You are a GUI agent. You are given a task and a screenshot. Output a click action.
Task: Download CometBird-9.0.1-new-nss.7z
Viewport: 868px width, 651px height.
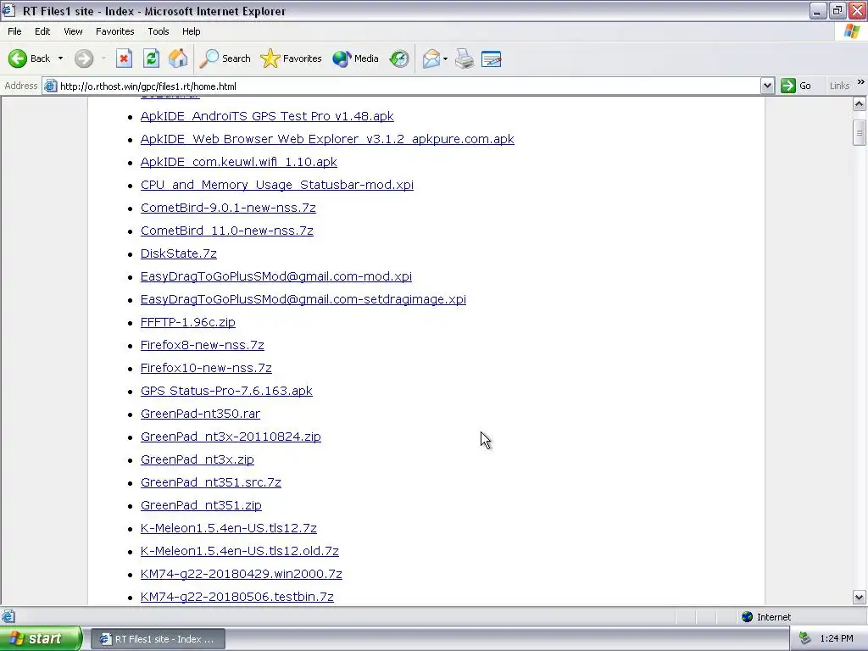(228, 208)
